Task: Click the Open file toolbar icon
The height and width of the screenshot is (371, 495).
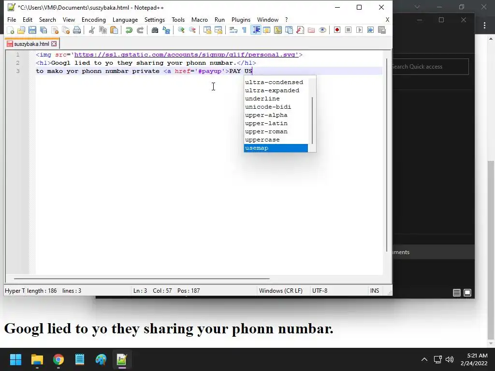Action: click(21, 30)
